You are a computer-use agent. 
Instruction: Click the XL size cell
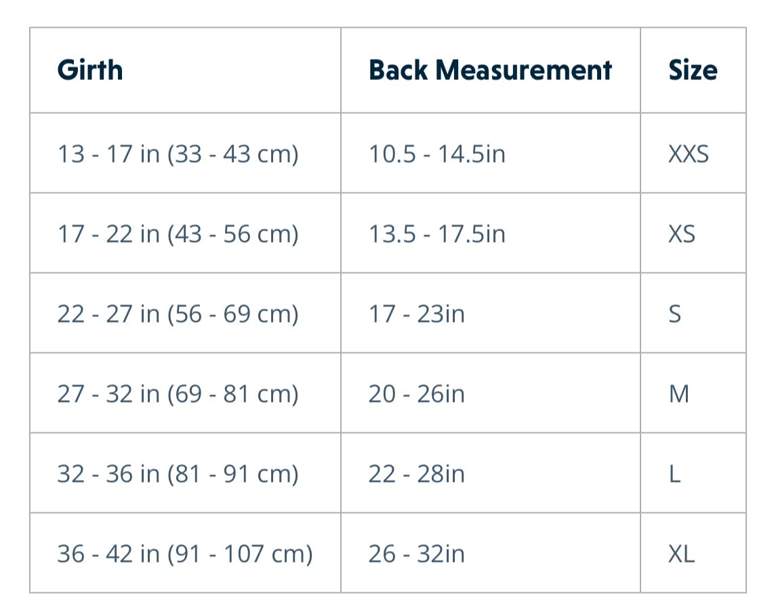tap(681, 554)
